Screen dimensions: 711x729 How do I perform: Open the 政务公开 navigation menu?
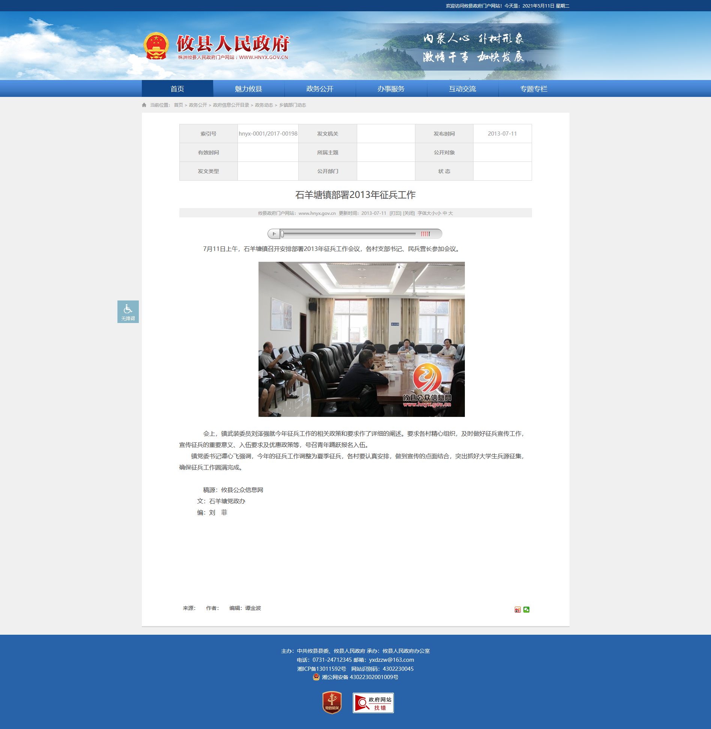click(x=320, y=89)
